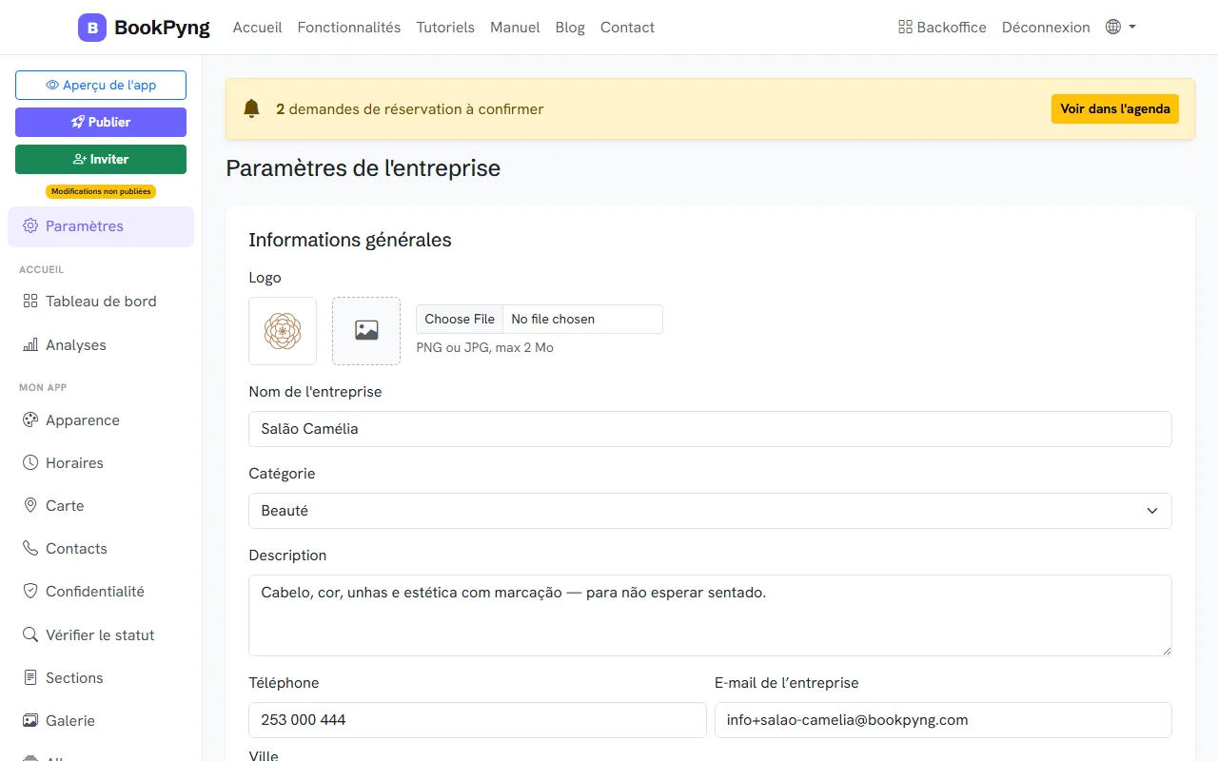The image size is (1218, 761).
Task: Click the Carte map pin icon
Action: pos(30,506)
